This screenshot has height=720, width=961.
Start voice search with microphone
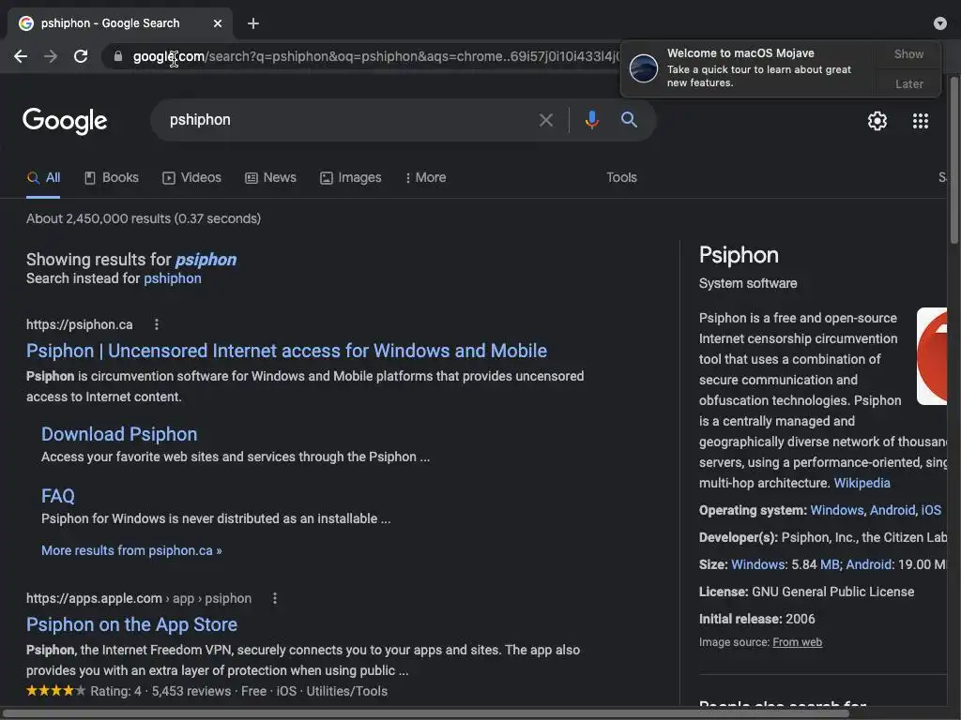(x=591, y=120)
